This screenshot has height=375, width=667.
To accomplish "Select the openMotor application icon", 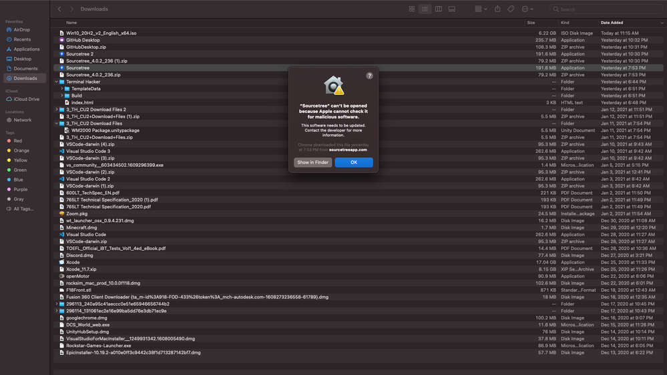I will click(61, 276).
